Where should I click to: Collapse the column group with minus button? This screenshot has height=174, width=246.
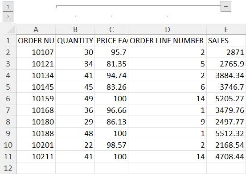(x=226, y=6)
